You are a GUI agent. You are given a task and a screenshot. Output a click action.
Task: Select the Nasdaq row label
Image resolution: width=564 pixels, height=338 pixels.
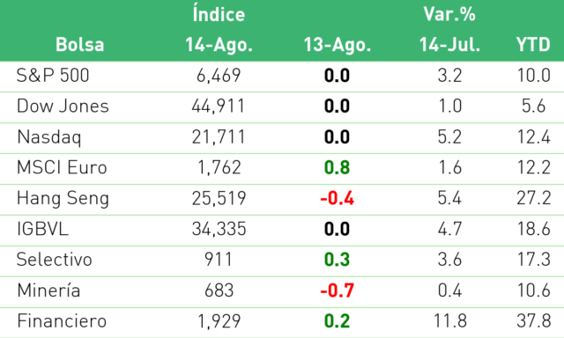(x=49, y=137)
